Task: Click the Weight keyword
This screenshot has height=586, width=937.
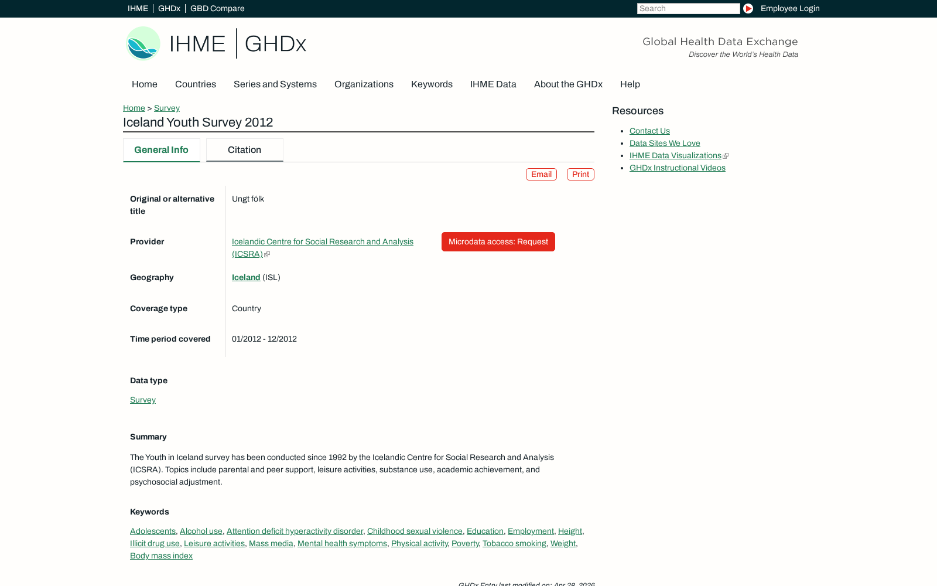Action: coord(563,543)
